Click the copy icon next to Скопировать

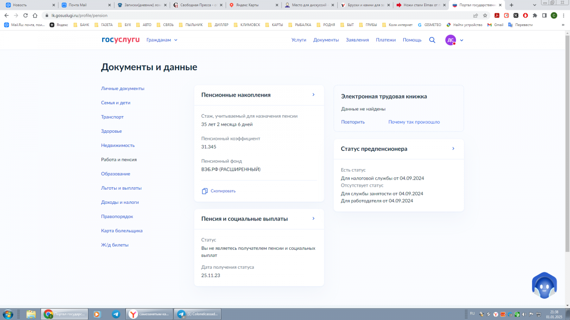pyautogui.click(x=205, y=191)
